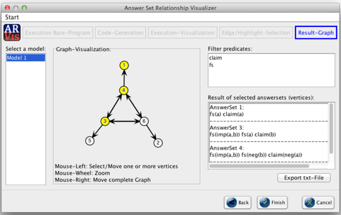Click the AnswerSet 4 result text
Screen dimensions: 341x215
256,151
